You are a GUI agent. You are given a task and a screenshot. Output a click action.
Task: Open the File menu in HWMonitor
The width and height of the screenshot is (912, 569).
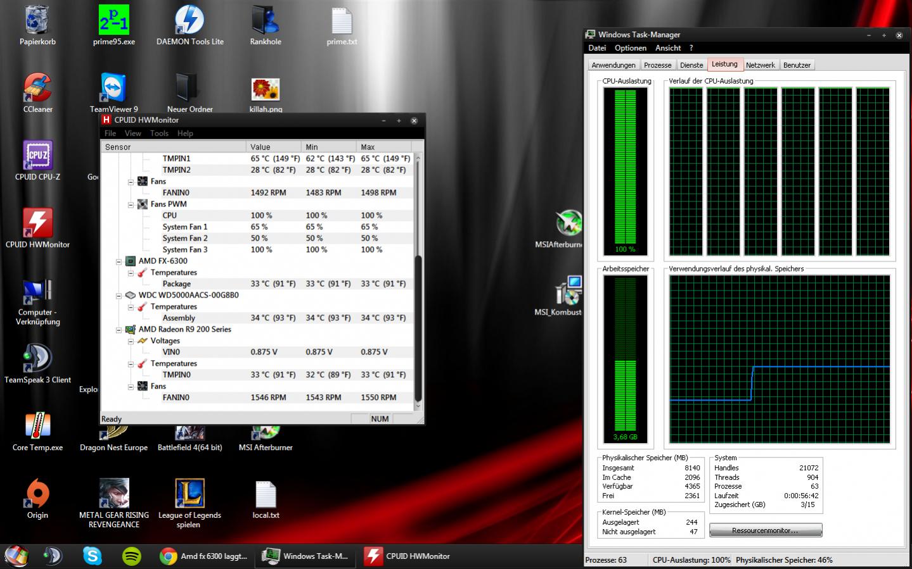(110, 133)
